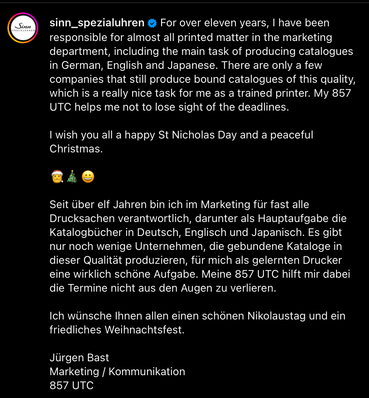Click the Santa Claus emoji
369x398 pixels.
click(57, 177)
